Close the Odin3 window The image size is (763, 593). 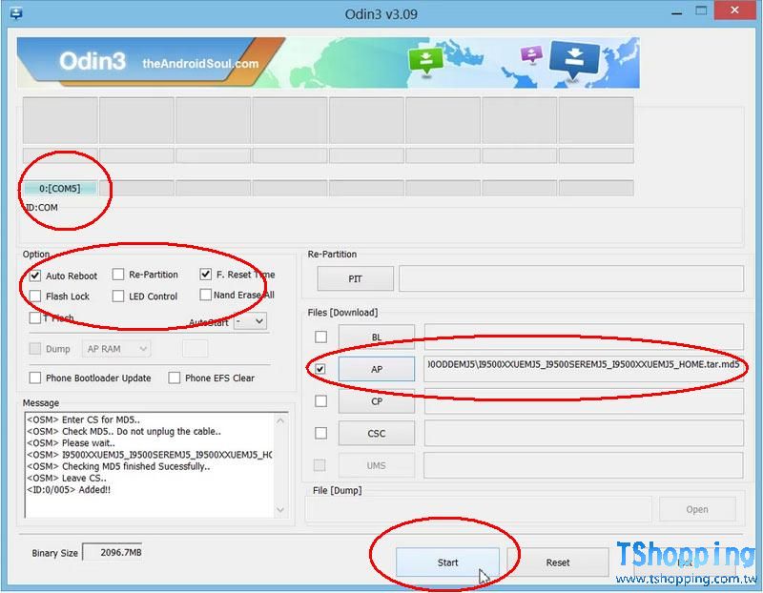tap(734, 10)
